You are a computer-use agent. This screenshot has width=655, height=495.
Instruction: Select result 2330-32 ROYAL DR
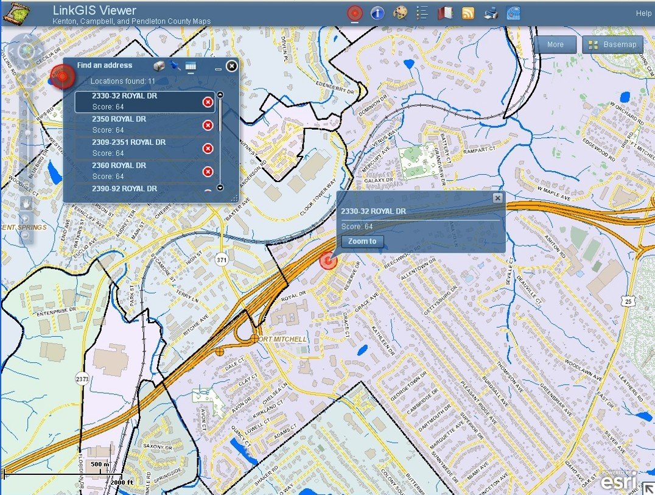pyautogui.click(x=144, y=102)
